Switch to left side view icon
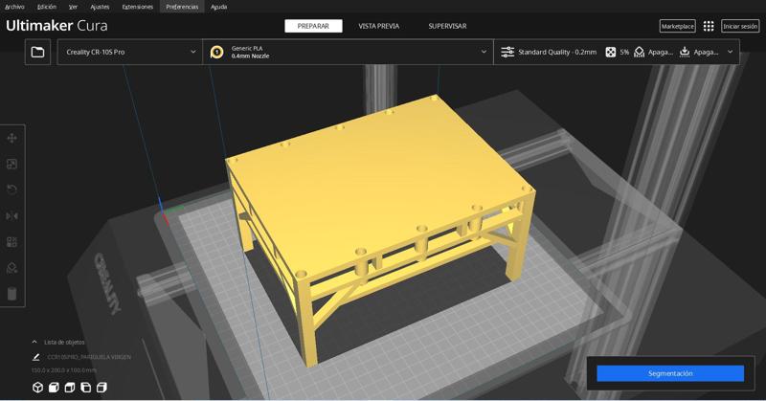Screen dimensions: 766x401 pos(86,388)
